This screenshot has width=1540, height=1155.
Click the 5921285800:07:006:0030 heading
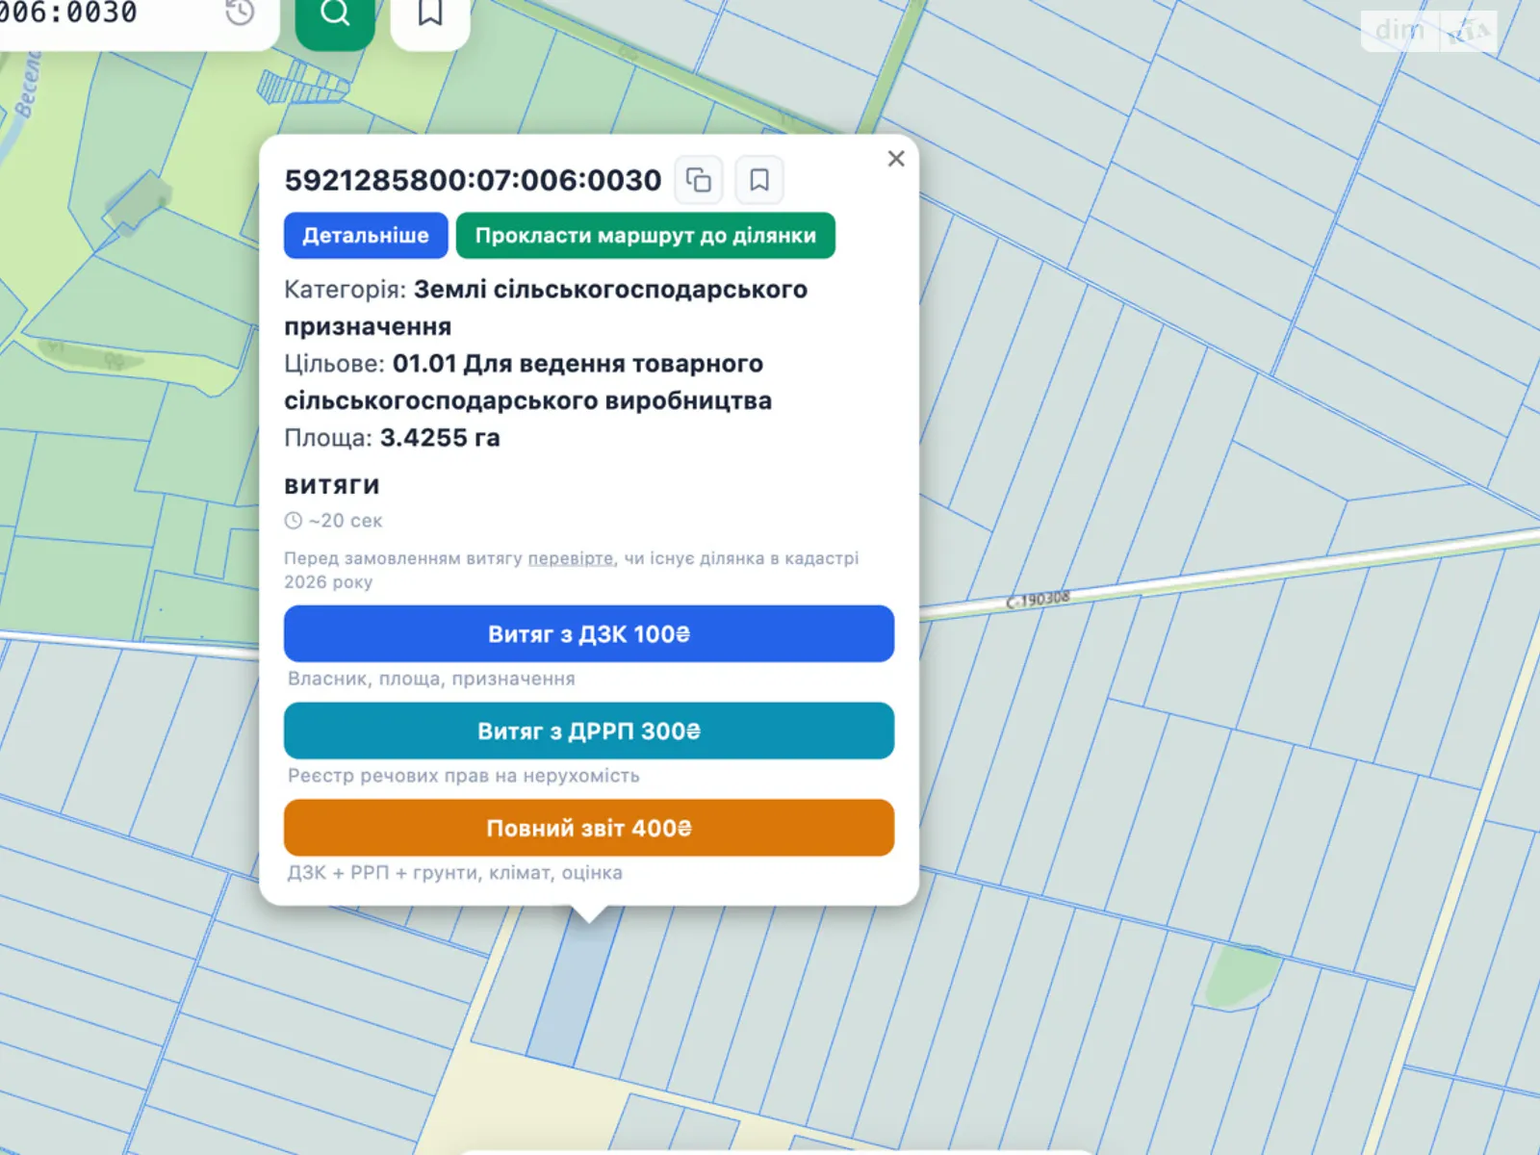[x=473, y=180]
